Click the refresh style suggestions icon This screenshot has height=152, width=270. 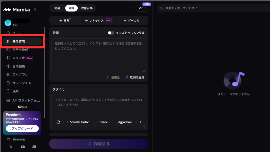pyautogui.click(x=59, y=122)
